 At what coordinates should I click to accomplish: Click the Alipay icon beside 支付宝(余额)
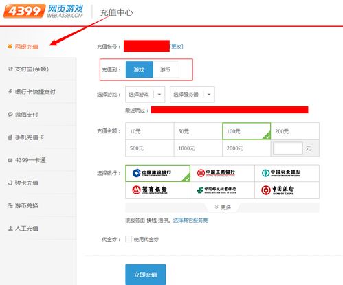tap(10, 69)
